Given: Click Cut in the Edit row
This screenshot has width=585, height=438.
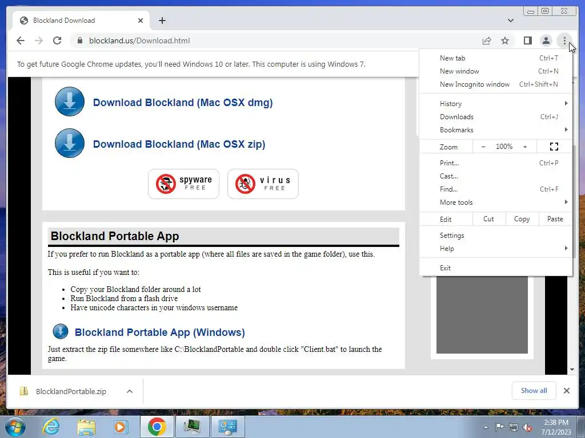Looking at the screenshot, I should point(489,219).
